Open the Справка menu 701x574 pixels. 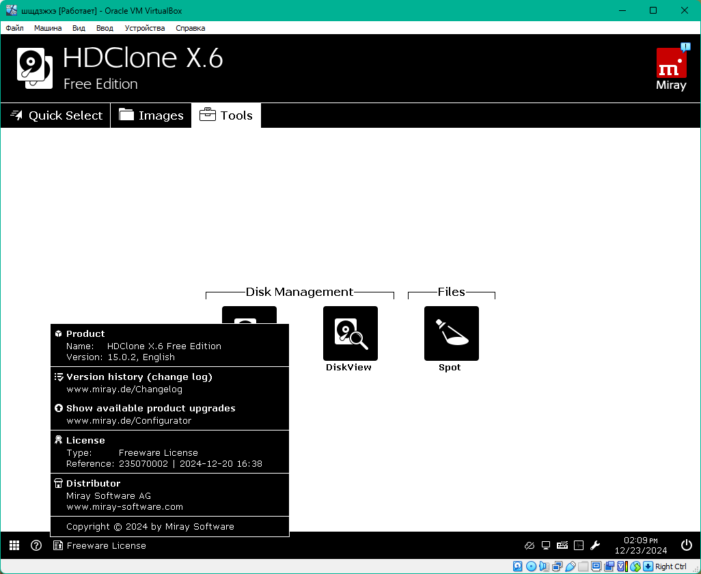point(191,28)
